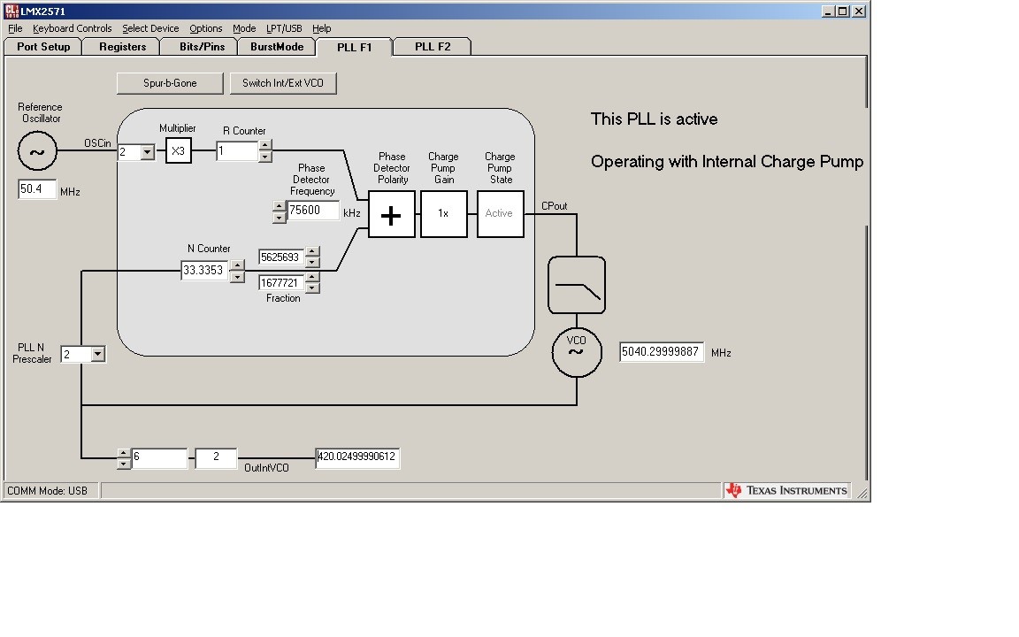Click the N Counter 33.3353 field

pyautogui.click(x=205, y=271)
